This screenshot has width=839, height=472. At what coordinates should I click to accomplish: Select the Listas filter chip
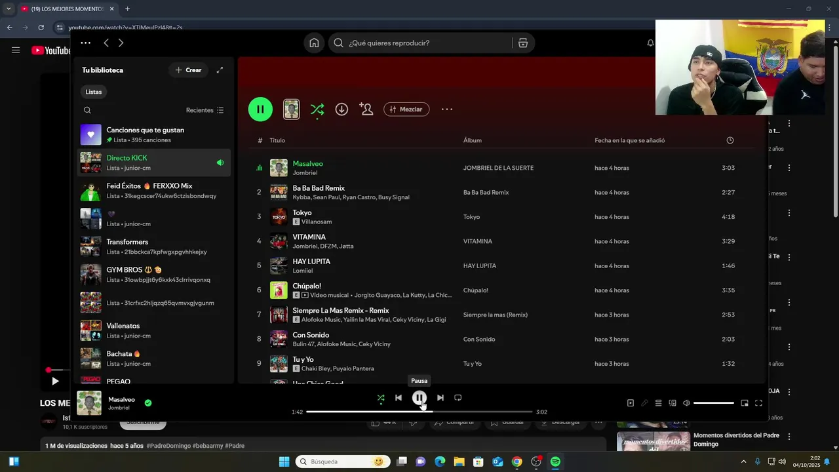tap(94, 92)
